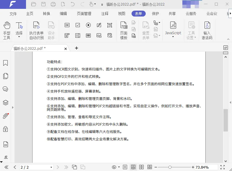Zoom out with the minus button
Screen dimensions: 232x171
point(156,167)
